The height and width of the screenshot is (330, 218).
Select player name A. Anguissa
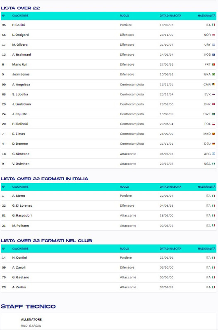click(x=21, y=85)
